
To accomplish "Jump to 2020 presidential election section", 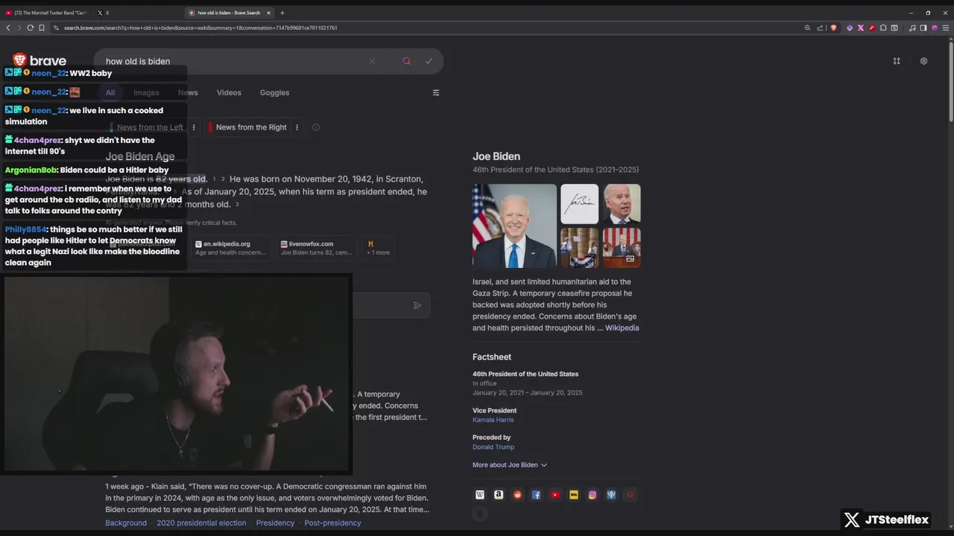I will (201, 523).
